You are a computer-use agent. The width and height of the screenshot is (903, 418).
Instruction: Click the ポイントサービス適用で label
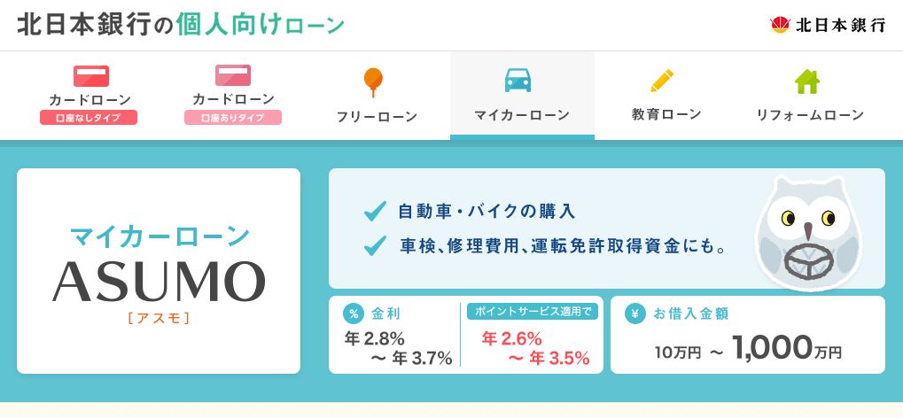[x=533, y=312]
